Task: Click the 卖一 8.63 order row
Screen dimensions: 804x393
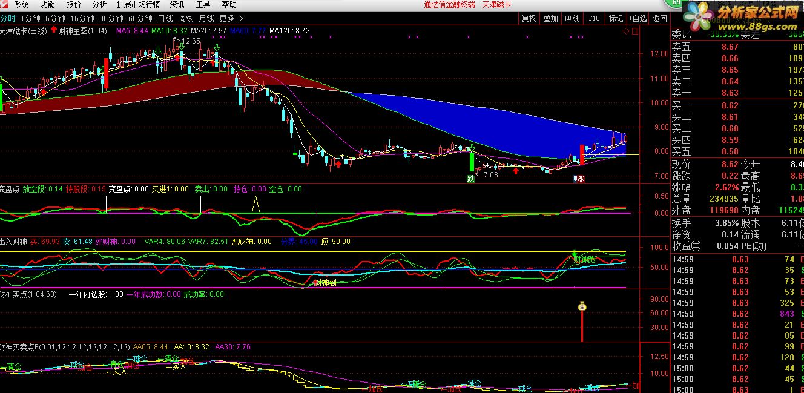Action: tap(737, 93)
